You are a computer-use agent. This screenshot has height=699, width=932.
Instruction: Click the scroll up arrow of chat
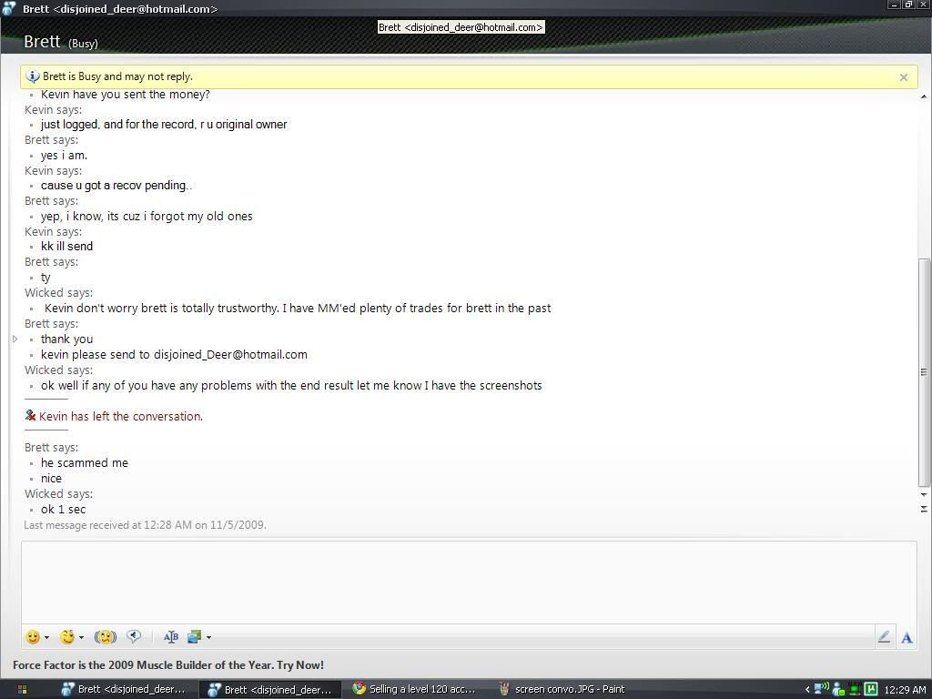(x=924, y=96)
